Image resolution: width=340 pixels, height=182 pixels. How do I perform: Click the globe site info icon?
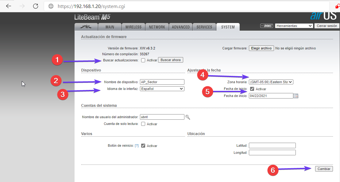51,6
